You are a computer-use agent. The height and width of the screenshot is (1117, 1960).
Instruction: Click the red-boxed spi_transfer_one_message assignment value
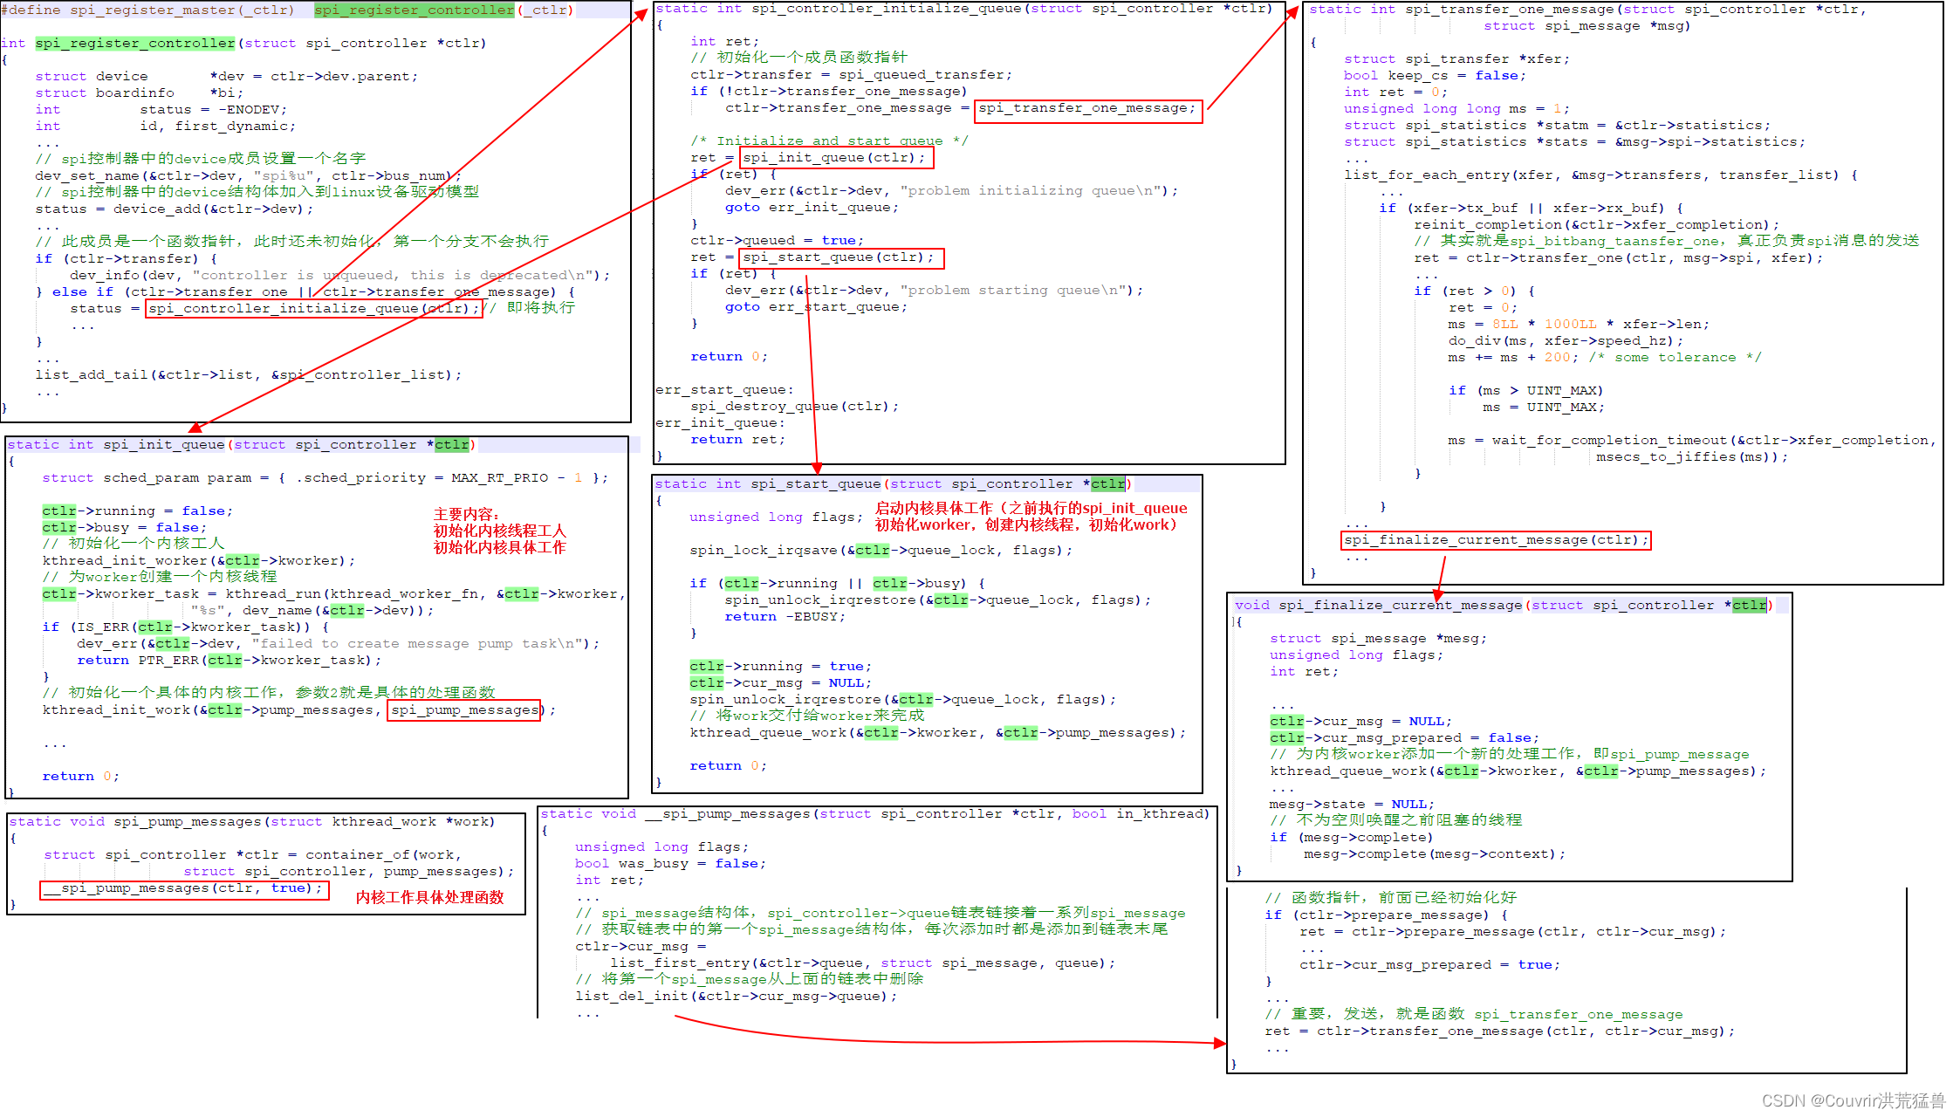click(1087, 109)
